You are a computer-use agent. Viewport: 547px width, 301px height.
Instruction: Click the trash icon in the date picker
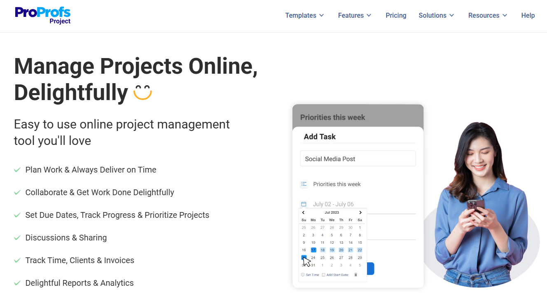356,275
